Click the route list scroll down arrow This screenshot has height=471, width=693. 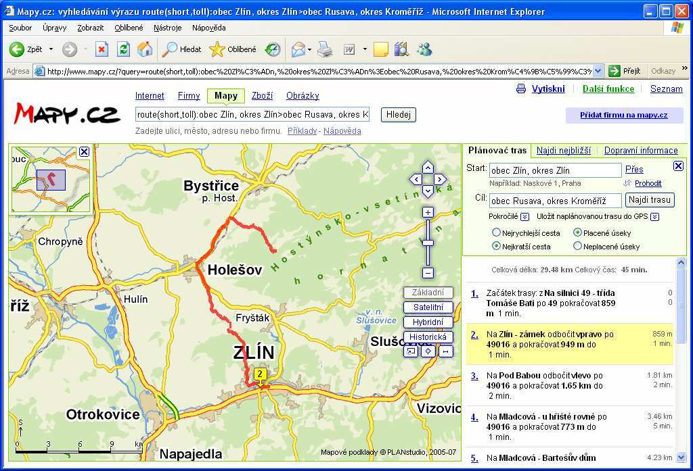click(x=681, y=457)
